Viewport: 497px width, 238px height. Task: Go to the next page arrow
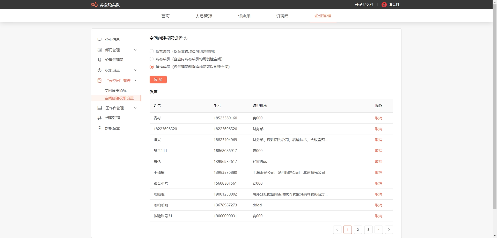tap(389, 230)
